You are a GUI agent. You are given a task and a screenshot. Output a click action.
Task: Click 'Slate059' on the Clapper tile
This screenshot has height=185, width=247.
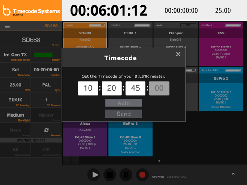coord(175,40)
